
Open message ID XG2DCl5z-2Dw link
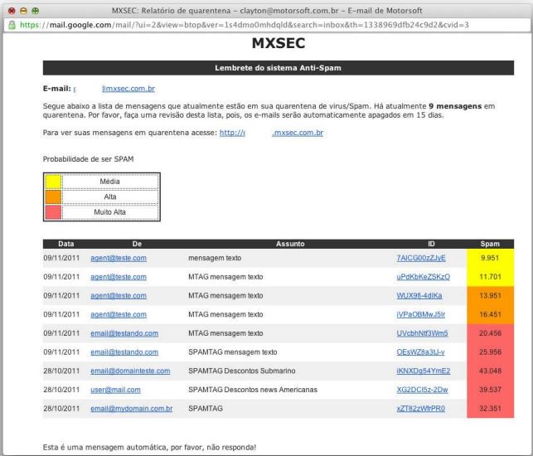pyautogui.click(x=422, y=389)
